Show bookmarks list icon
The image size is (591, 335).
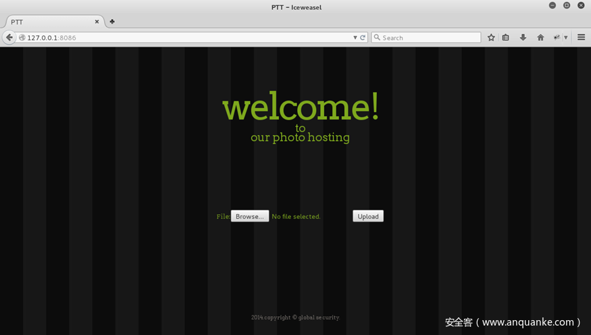(505, 37)
